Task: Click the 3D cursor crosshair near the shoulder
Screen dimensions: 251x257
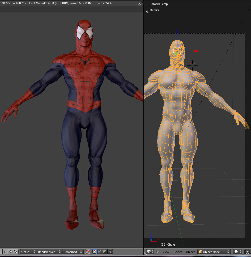Action: (192, 65)
